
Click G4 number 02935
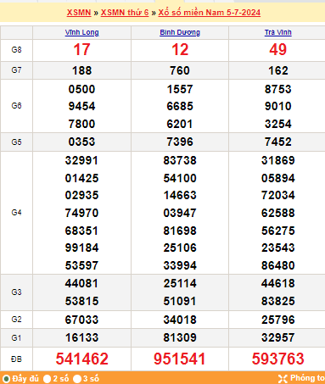tap(82, 195)
